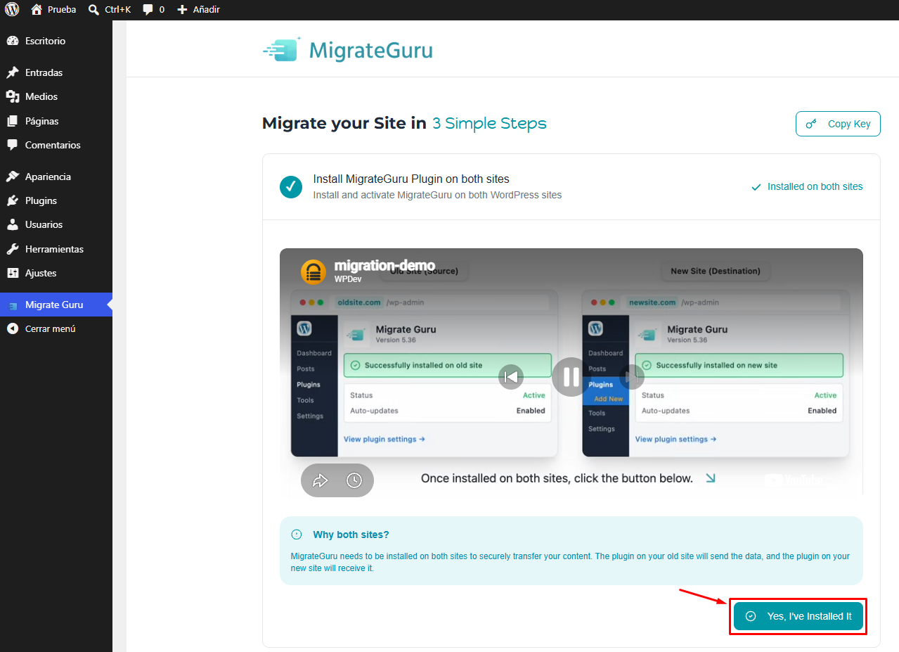Open the migration-demo video title
The width and height of the screenshot is (899, 652).
384,266
